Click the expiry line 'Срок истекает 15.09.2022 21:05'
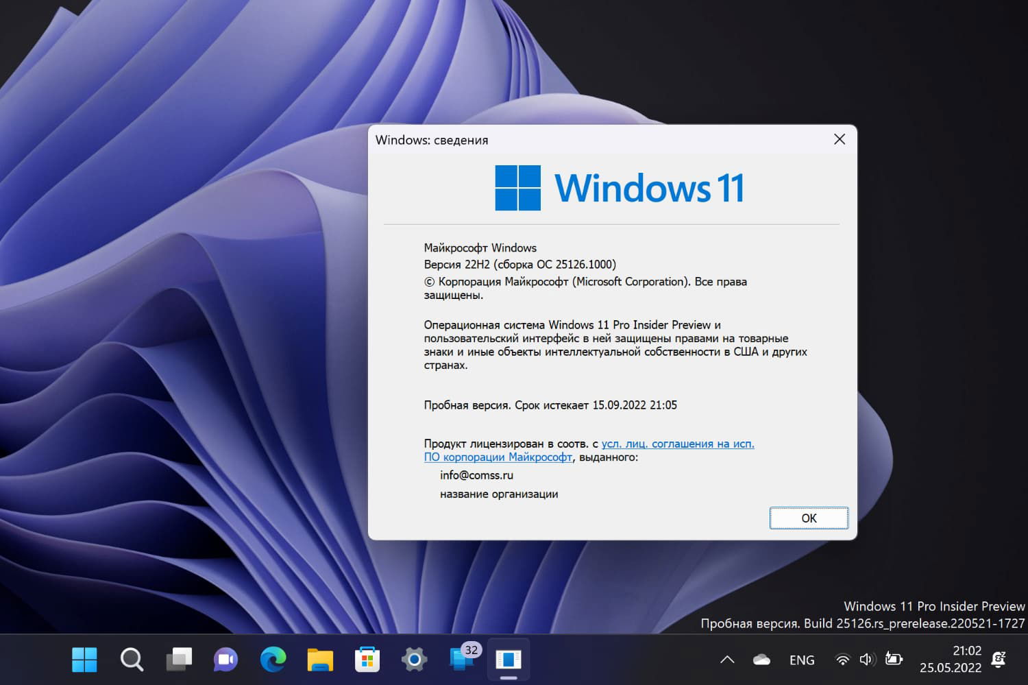The height and width of the screenshot is (685, 1028). (596, 405)
